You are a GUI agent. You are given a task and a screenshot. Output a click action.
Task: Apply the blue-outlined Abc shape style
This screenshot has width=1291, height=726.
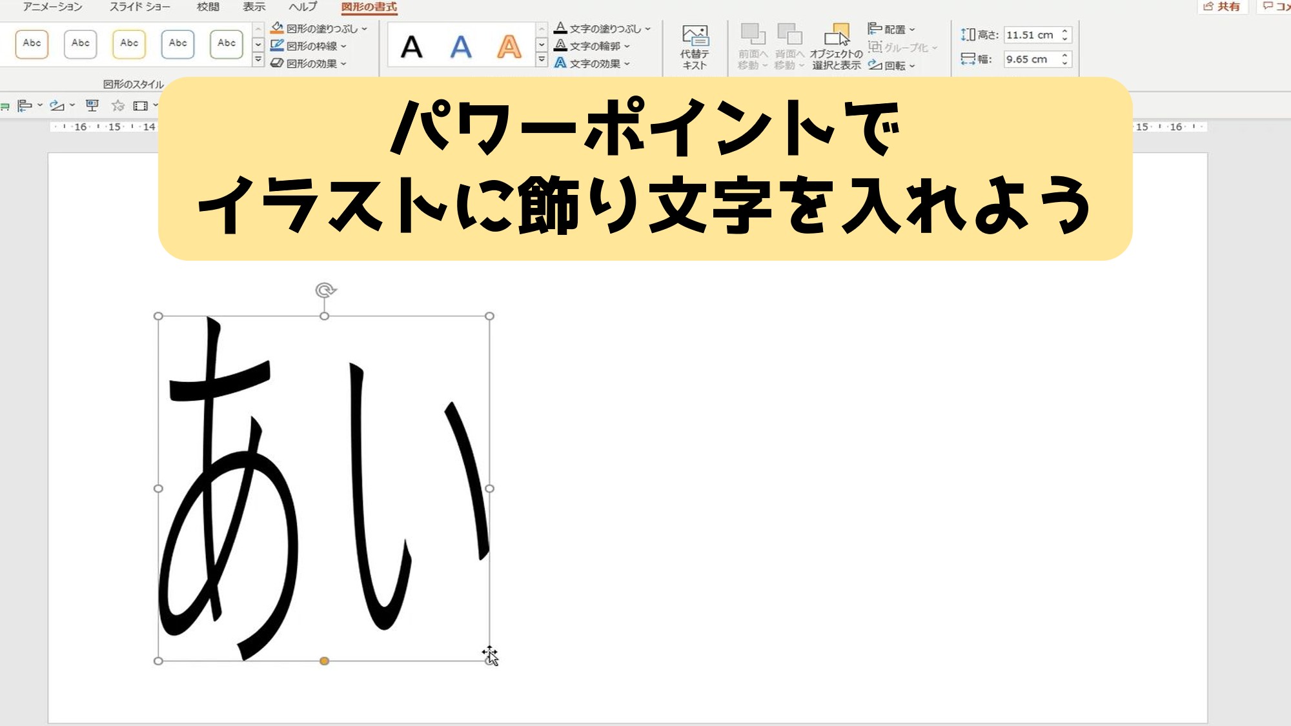[x=178, y=44]
